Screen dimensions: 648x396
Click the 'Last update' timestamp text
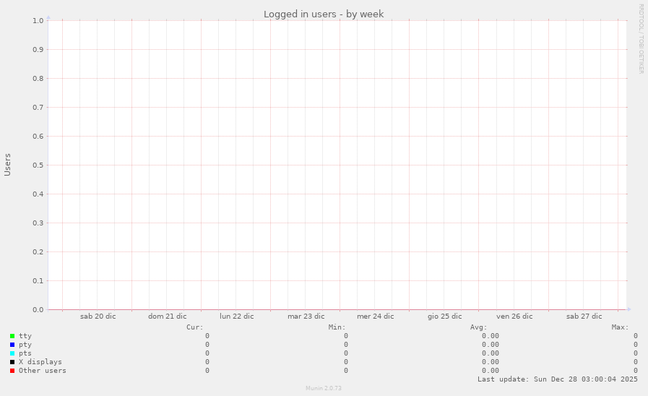coord(557,379)
